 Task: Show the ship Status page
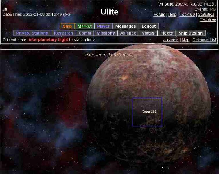pos(148,33)
